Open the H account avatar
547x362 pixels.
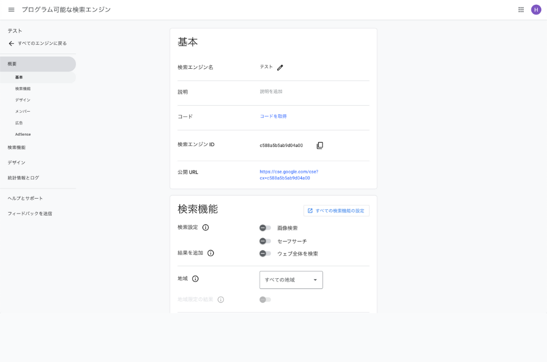pyautogui.click(x=536, y=10)
